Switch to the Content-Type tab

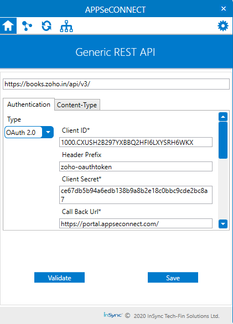coord(77,105)
